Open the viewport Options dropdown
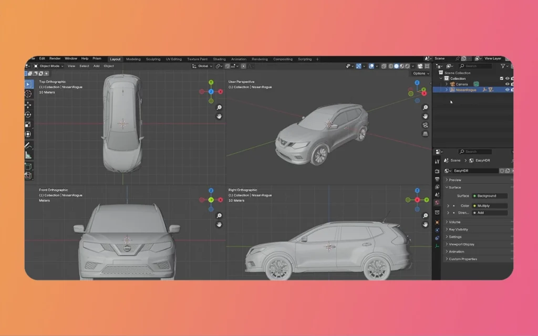 coord(421,73)
